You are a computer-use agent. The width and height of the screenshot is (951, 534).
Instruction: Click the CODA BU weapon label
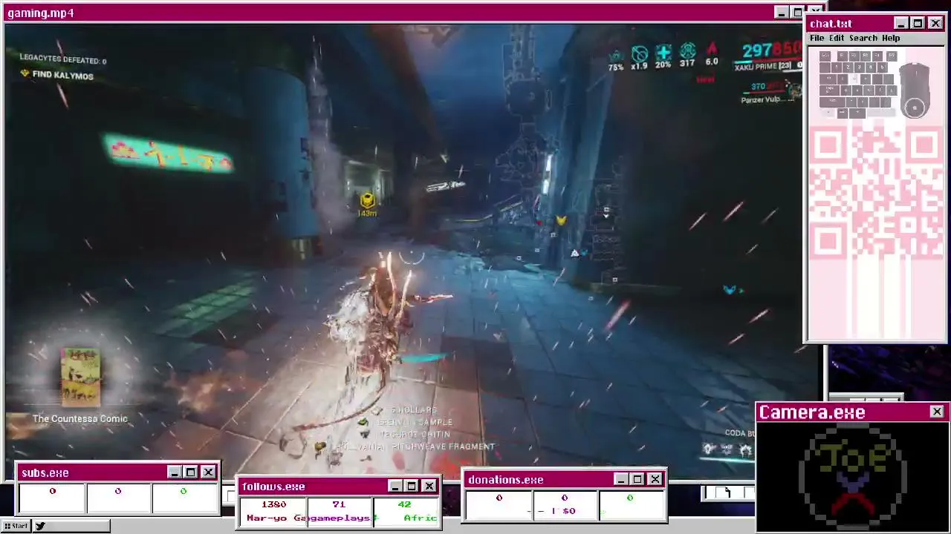740,433
